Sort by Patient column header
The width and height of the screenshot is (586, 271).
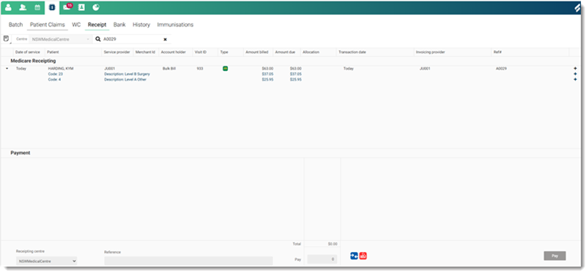(53, 52)
